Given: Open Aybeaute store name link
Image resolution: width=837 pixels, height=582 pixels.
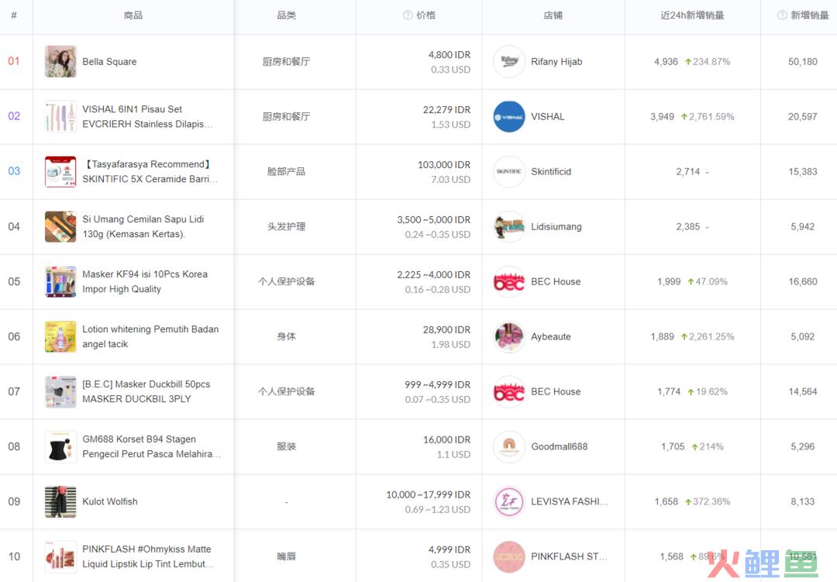Looking at the screenshot, I should coord(551,336).
